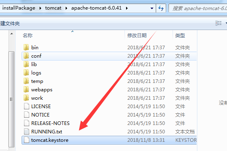Focus the 搜索 apache-tomcat search box
227x151 pixels.
click(198, 8)
